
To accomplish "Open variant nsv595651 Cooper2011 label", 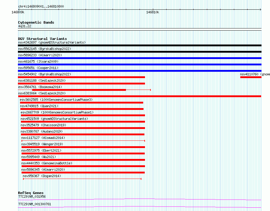I will point(38,68).
